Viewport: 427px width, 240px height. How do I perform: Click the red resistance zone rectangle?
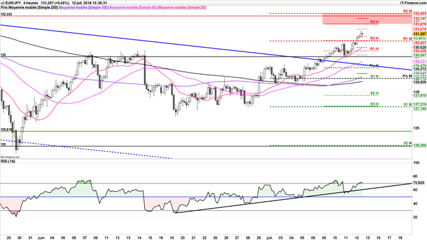367,18
